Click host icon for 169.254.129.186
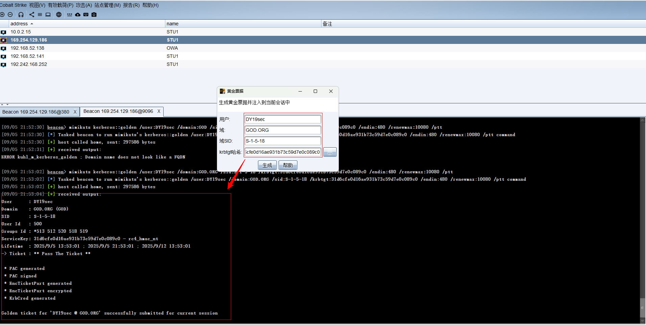Image resolution: width=646 pixels, height=325 pixels. pos(3,40)
